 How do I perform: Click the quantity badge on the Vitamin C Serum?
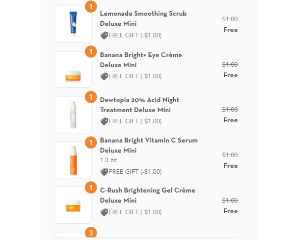click(91, 142)
